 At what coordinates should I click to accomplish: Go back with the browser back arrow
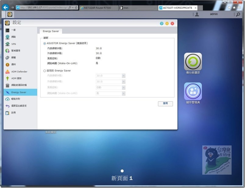click(5, 7)
